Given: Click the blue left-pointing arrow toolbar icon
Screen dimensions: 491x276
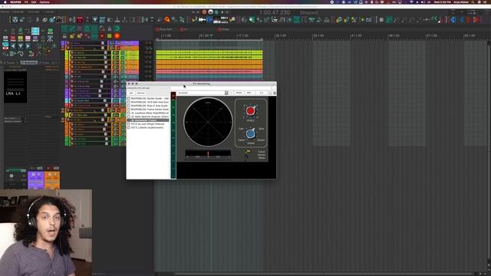Looking at the screenshot, I should point(453,20).
